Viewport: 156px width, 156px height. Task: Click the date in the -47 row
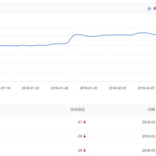click(149, 122)
